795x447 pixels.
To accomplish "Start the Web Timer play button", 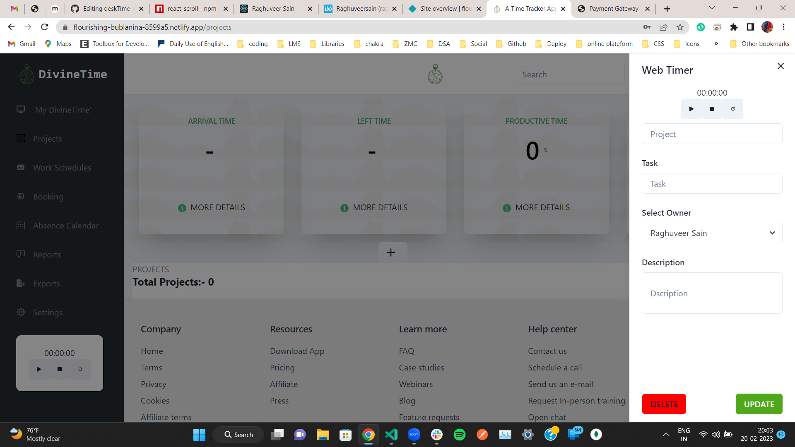I will coord(691,109).
